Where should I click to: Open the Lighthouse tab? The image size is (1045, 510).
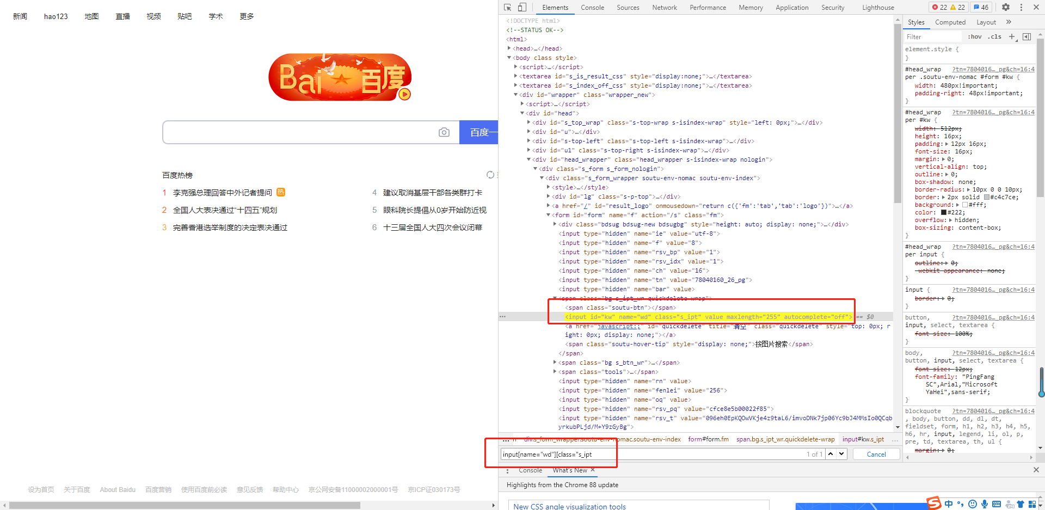click(878, 8)
